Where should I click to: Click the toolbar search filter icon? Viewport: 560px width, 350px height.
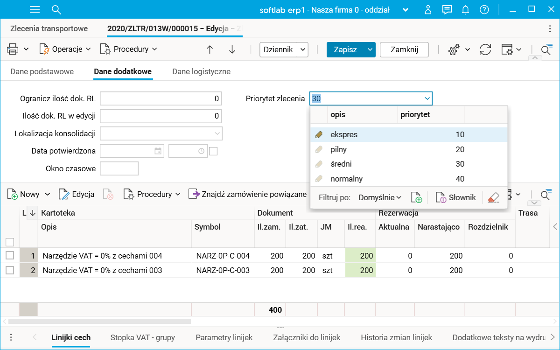(546, 49)
